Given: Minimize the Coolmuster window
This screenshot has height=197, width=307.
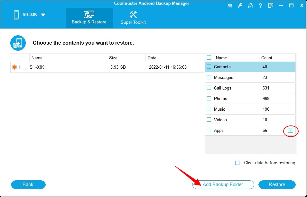Looking at the screenshot, I should point(281,6).
